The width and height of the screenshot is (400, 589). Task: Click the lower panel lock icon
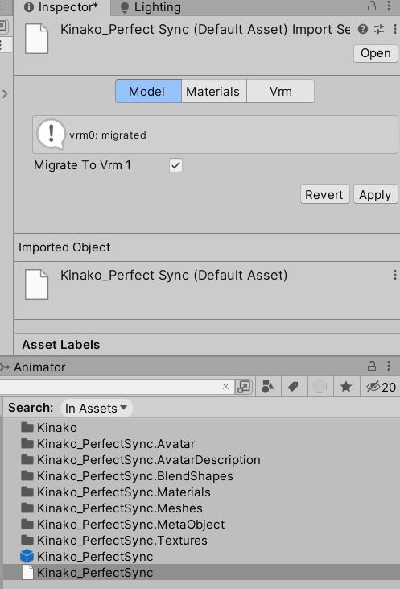372,366
